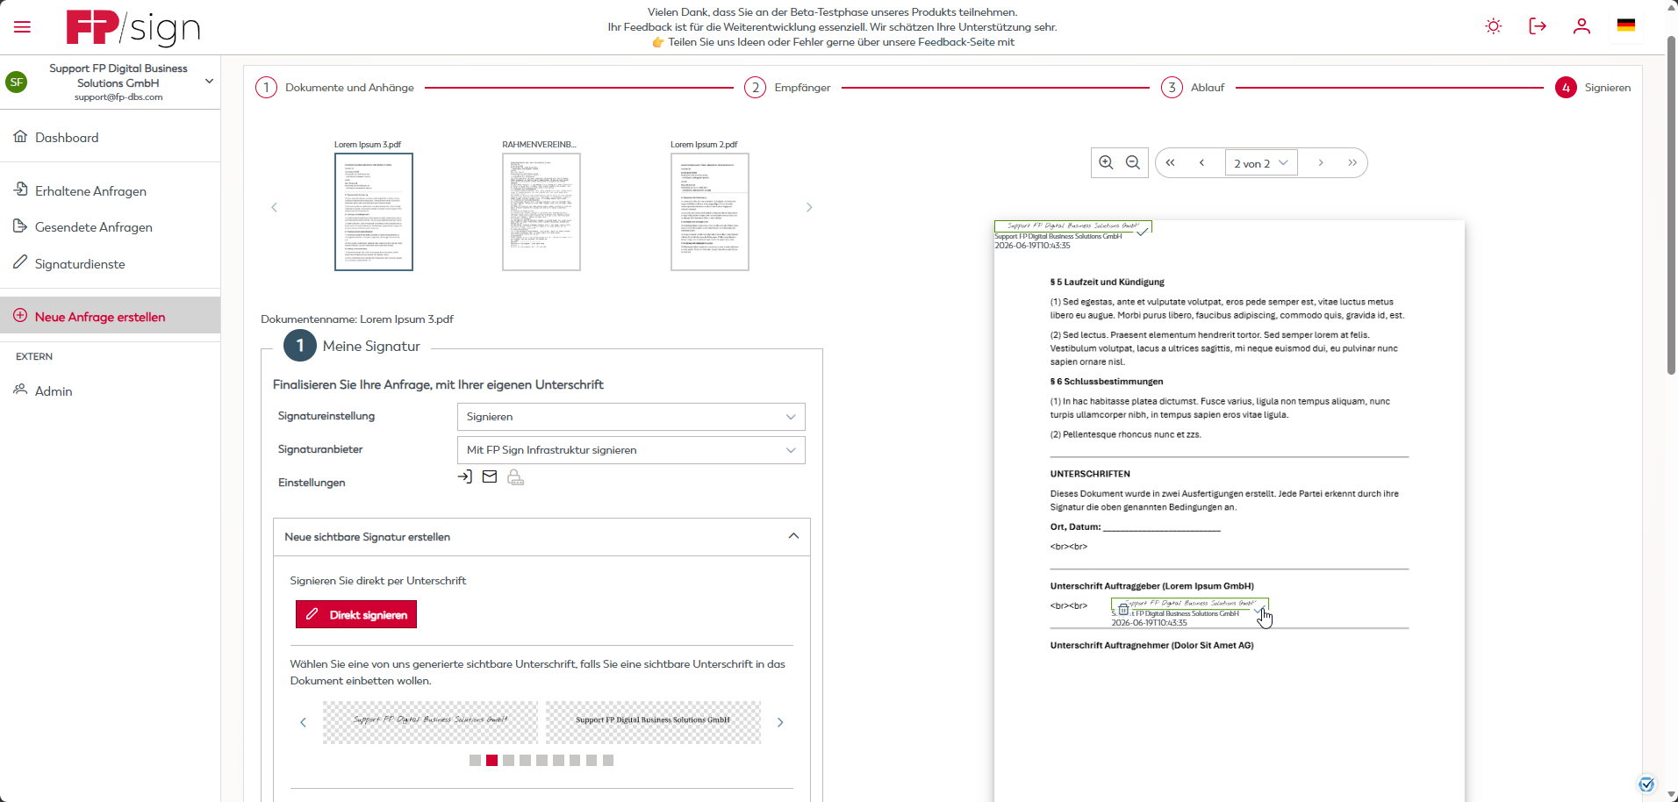The width and height of the screenshot is (1678, 802).
Task: Click the Meine Signatur step 1 badge
Action: click(x=300, y=346)
